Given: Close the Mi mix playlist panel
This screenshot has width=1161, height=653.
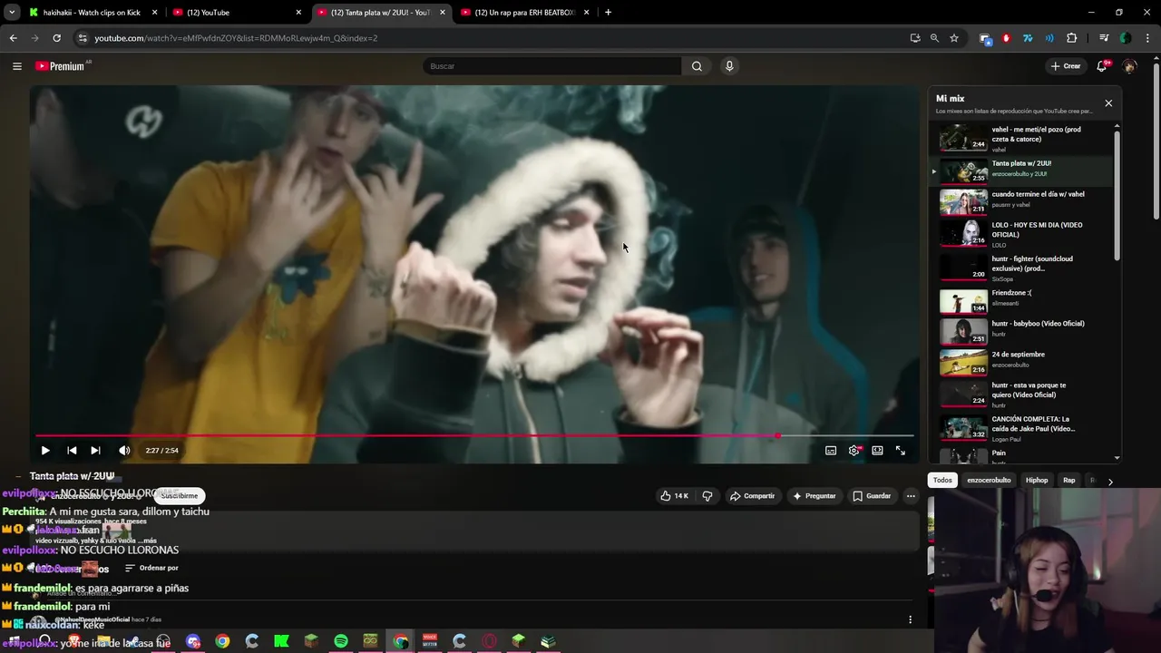Looking at the screenshot, I should coord(1108,103).
